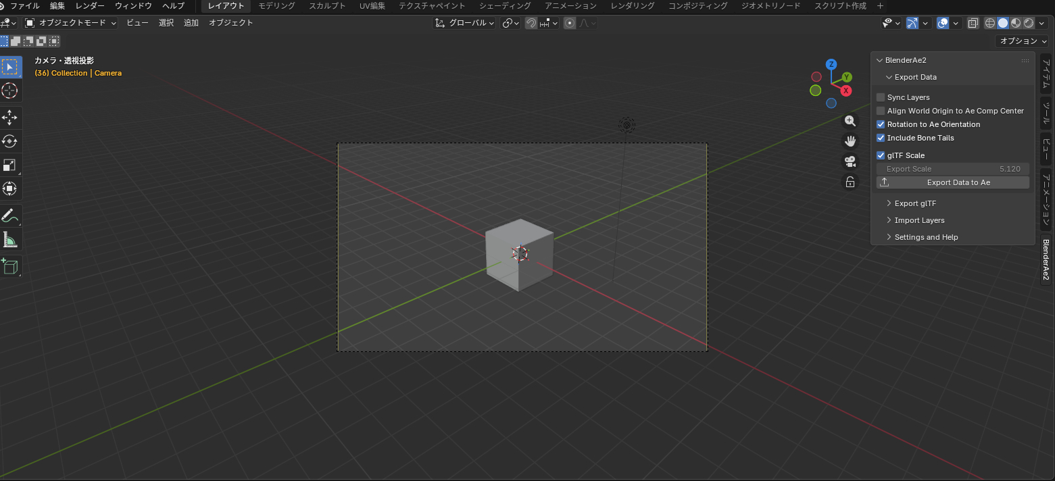Image resolution: width=1055 pixels, height=481 pixels.
Task: Enable the Sync Layers checkbox
Action: (x=881, y=97)
